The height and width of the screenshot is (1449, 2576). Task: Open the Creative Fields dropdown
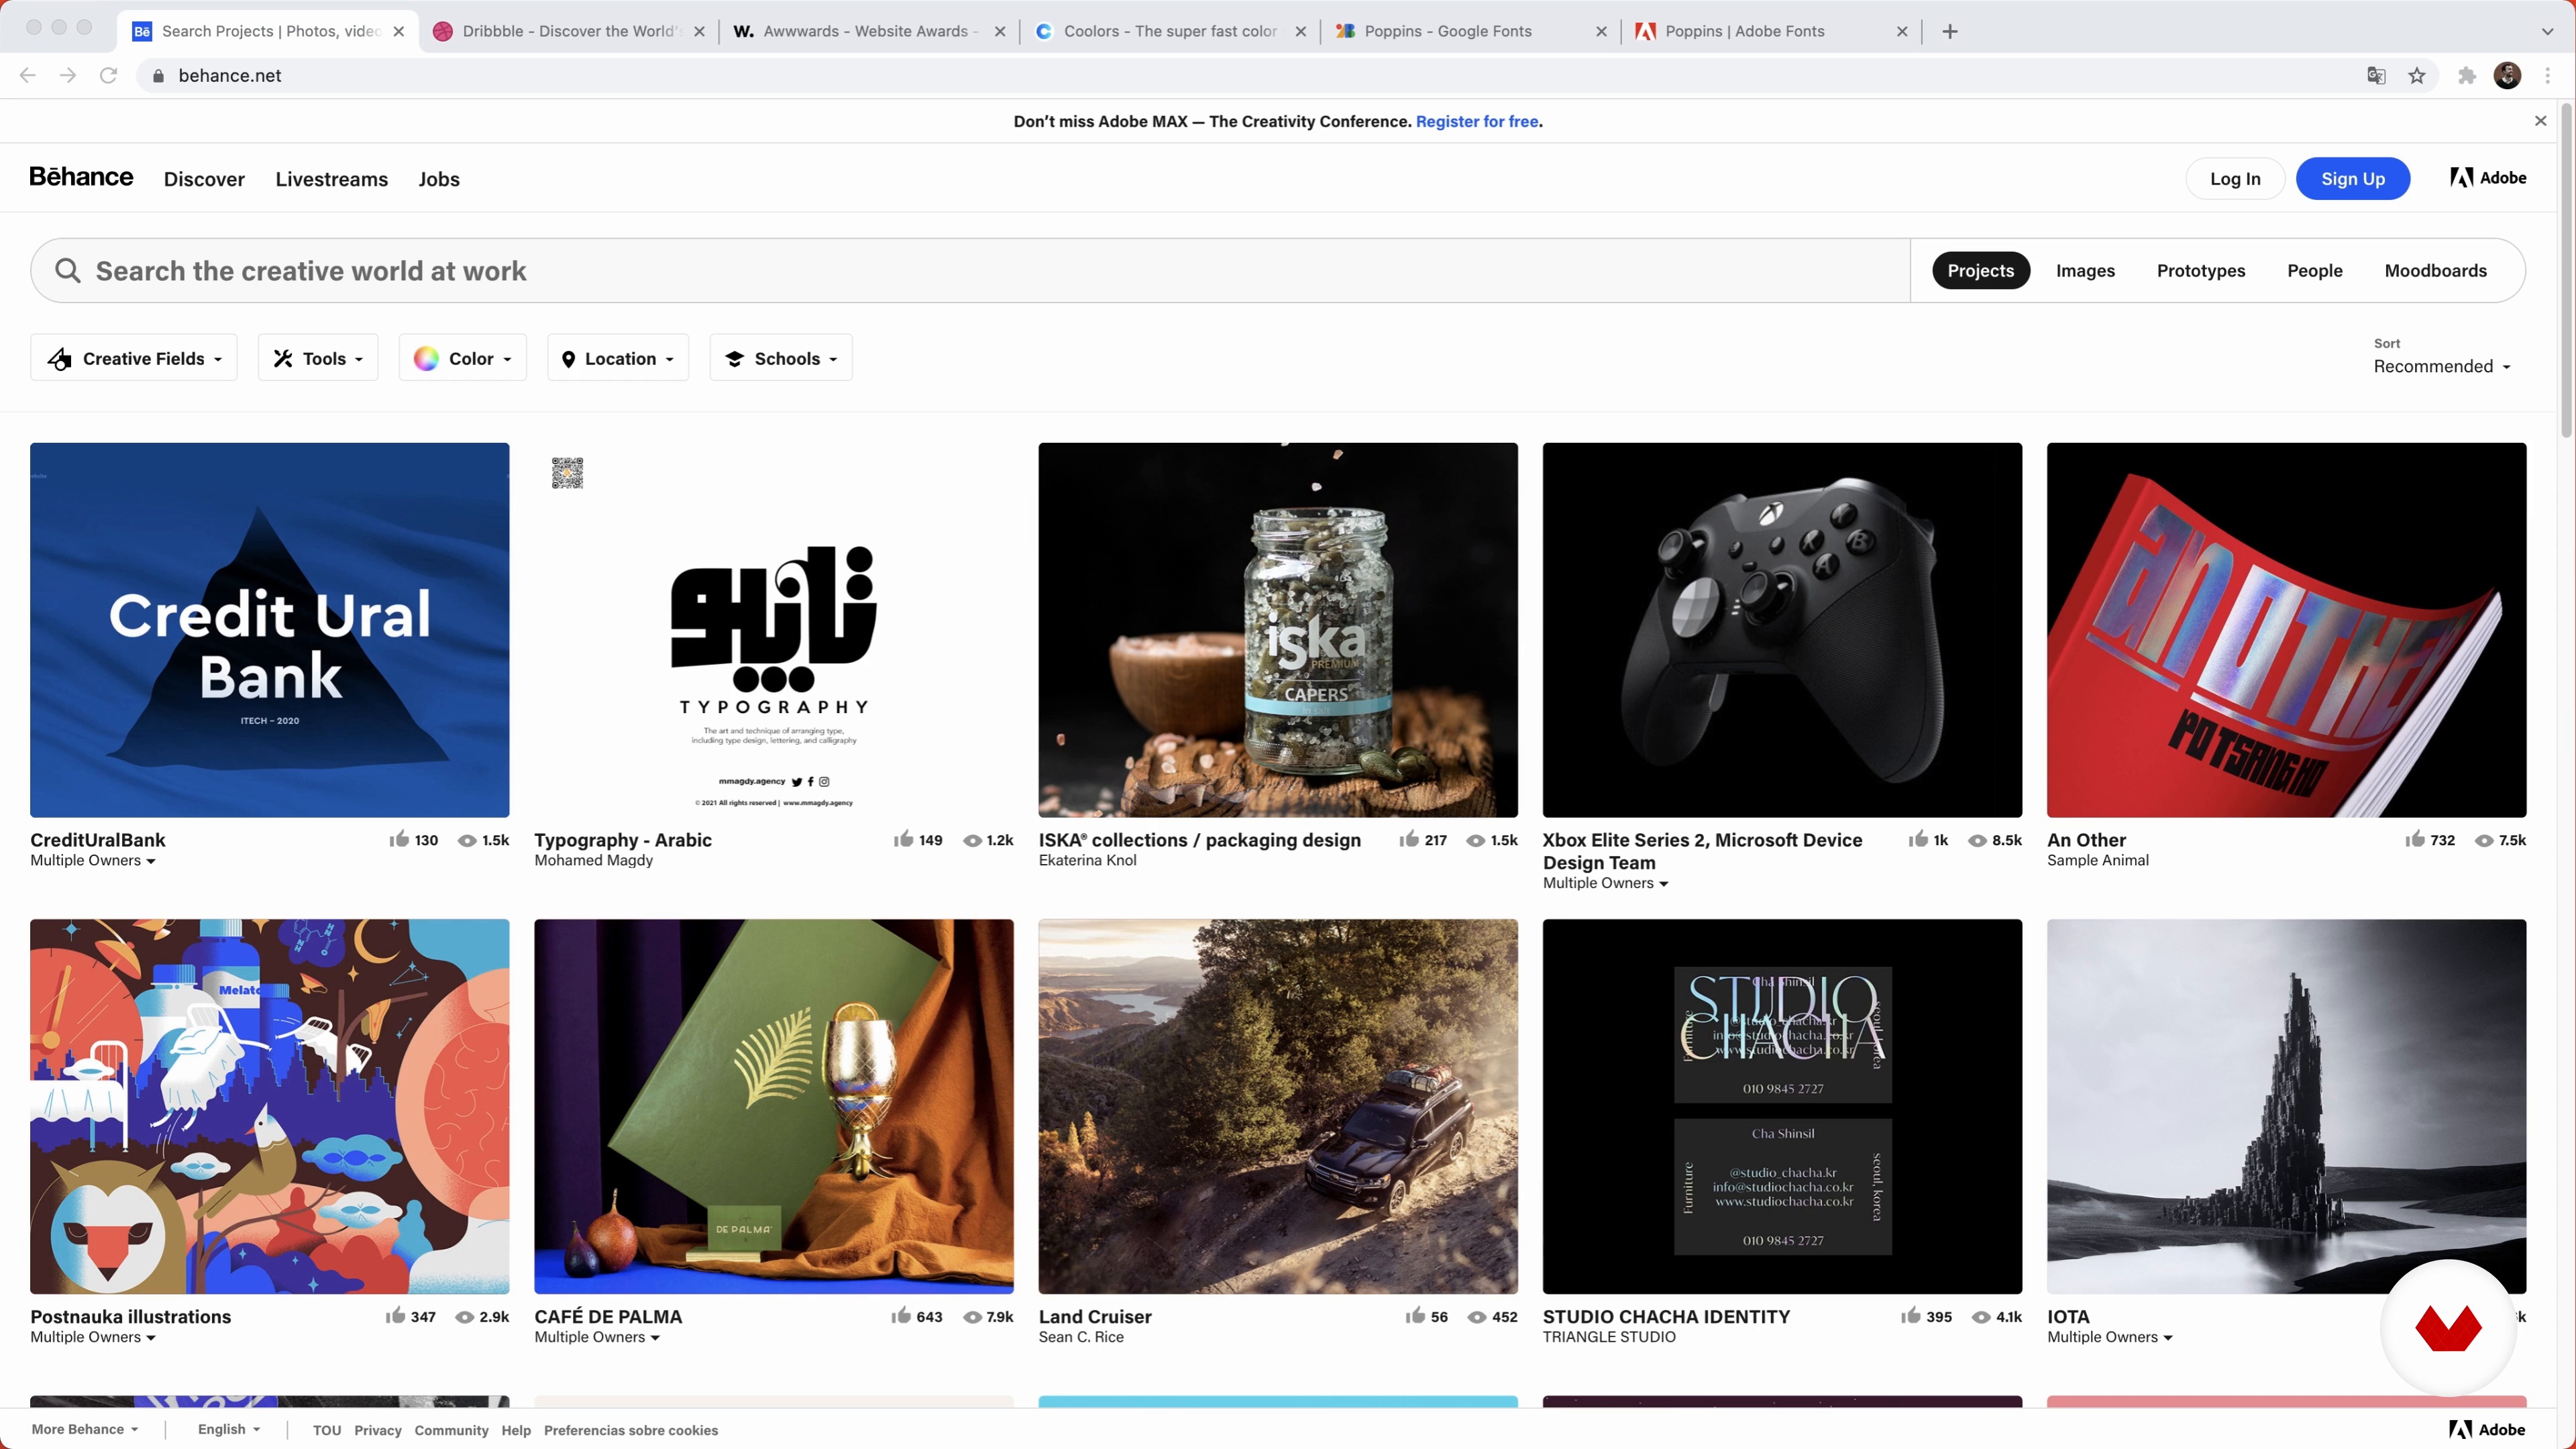[134, 358]
